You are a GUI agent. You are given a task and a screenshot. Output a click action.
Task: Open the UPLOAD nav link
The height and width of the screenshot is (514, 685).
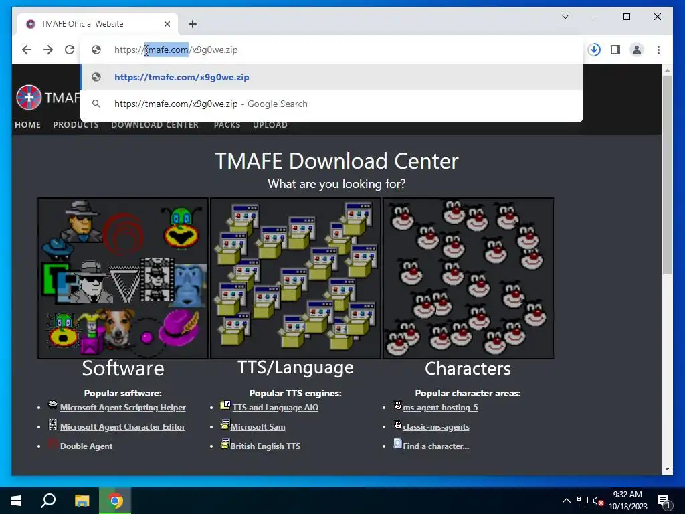pyautogui.click(x=270, y=125)
